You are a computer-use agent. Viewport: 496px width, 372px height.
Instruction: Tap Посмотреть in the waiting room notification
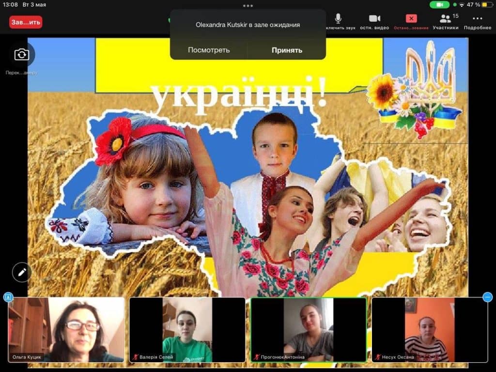[209, 50]
